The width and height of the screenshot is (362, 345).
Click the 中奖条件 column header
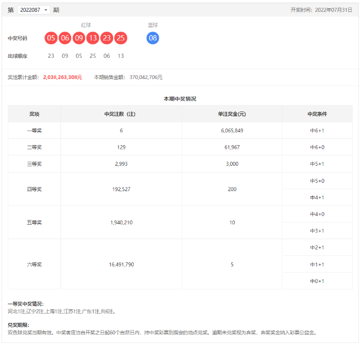tap(317, 114)
